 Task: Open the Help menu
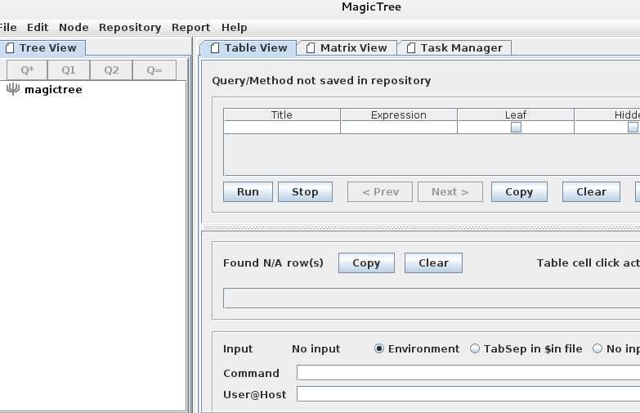[x=235, y=27]
